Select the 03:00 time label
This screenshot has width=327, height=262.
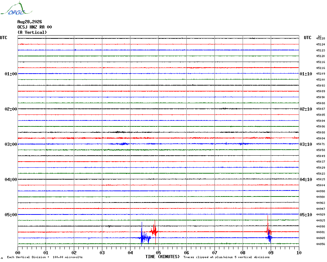11,144
